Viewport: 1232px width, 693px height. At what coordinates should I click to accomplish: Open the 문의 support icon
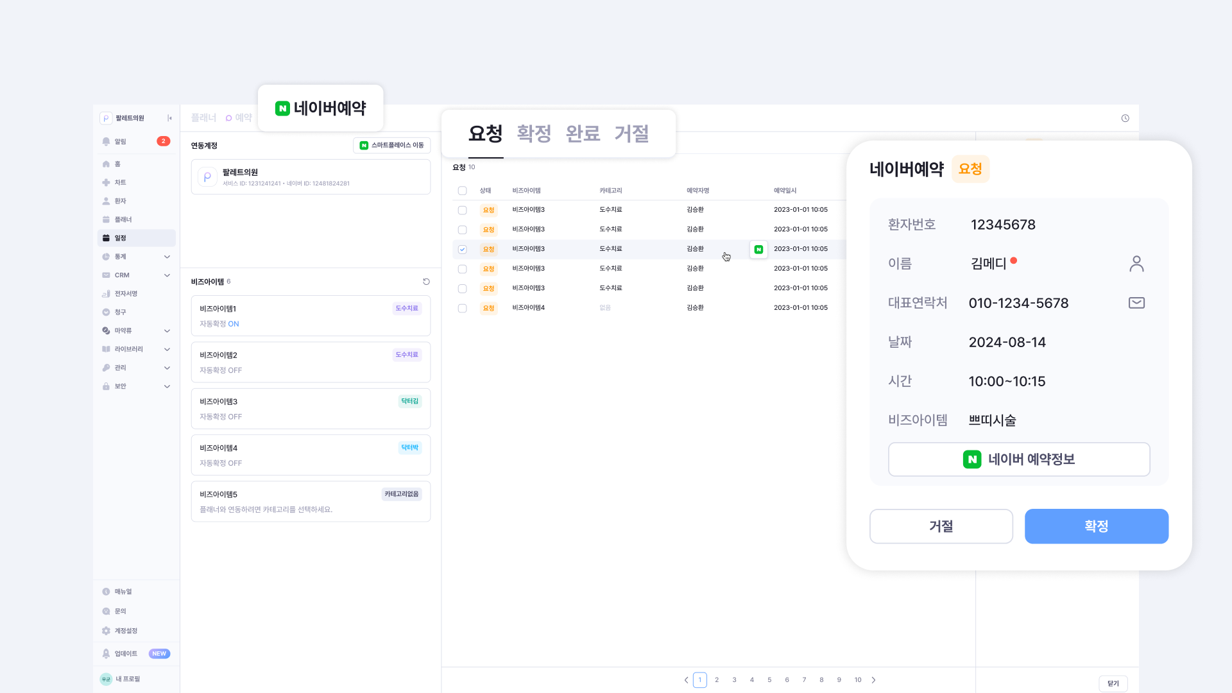tap(106, 612)
